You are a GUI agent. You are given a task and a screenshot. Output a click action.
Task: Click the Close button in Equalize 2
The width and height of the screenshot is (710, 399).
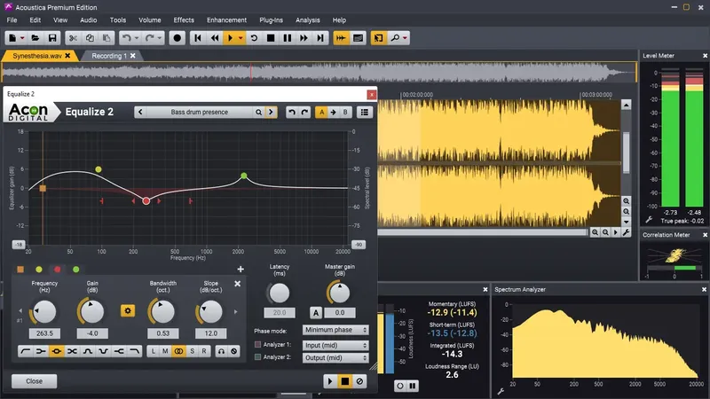35,381
